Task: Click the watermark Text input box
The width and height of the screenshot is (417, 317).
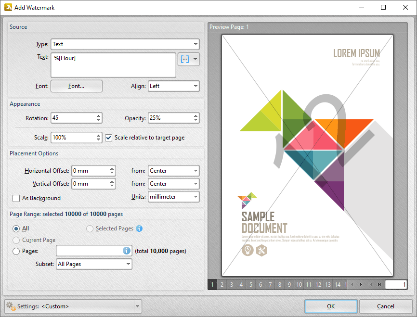Action: [113, 65]
